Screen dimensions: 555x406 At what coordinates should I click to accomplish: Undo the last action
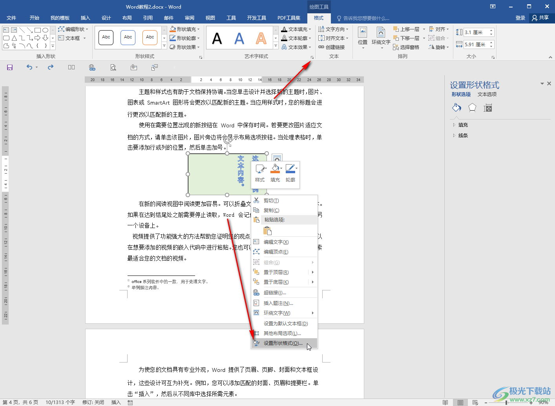29,67
